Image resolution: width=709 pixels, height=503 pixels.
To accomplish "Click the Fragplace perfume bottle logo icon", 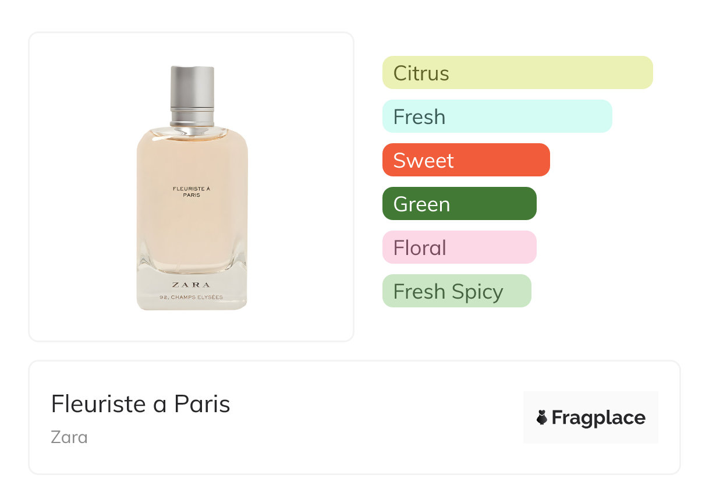I will (542, 417).
